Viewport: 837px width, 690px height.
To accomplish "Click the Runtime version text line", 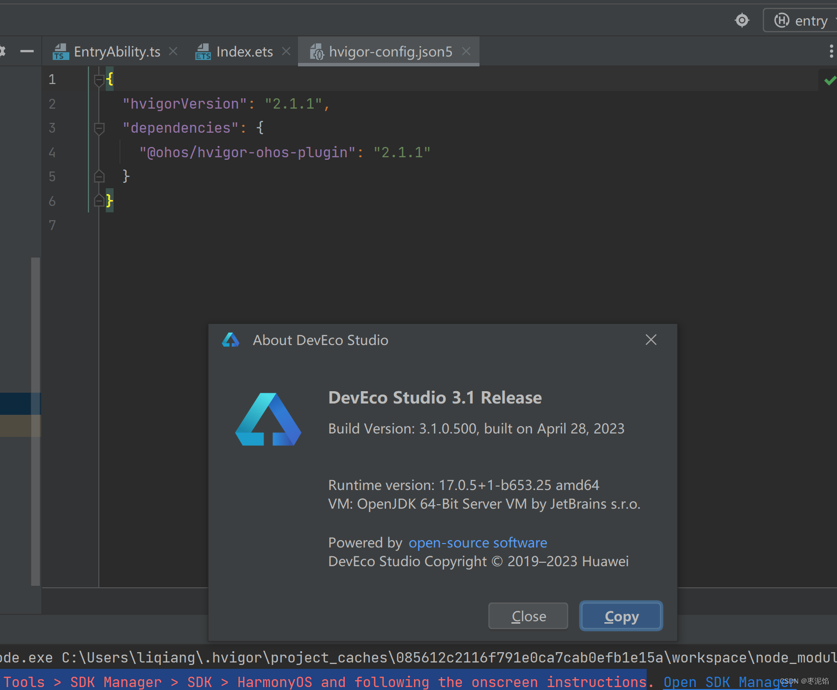I will click(463, 485).
